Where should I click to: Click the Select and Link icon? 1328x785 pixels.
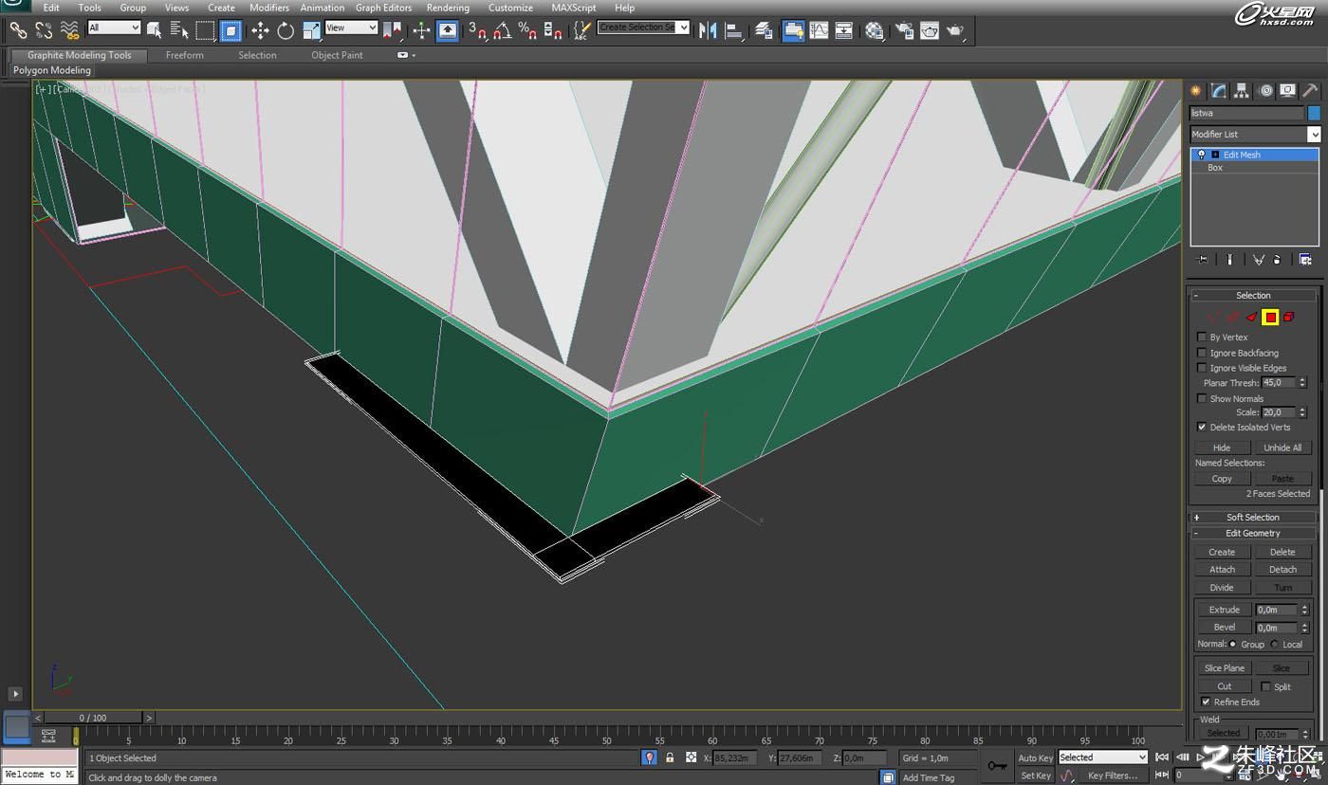click(18, 31)
